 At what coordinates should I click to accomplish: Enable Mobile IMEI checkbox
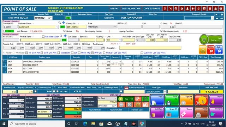click(x=79, y=53)
